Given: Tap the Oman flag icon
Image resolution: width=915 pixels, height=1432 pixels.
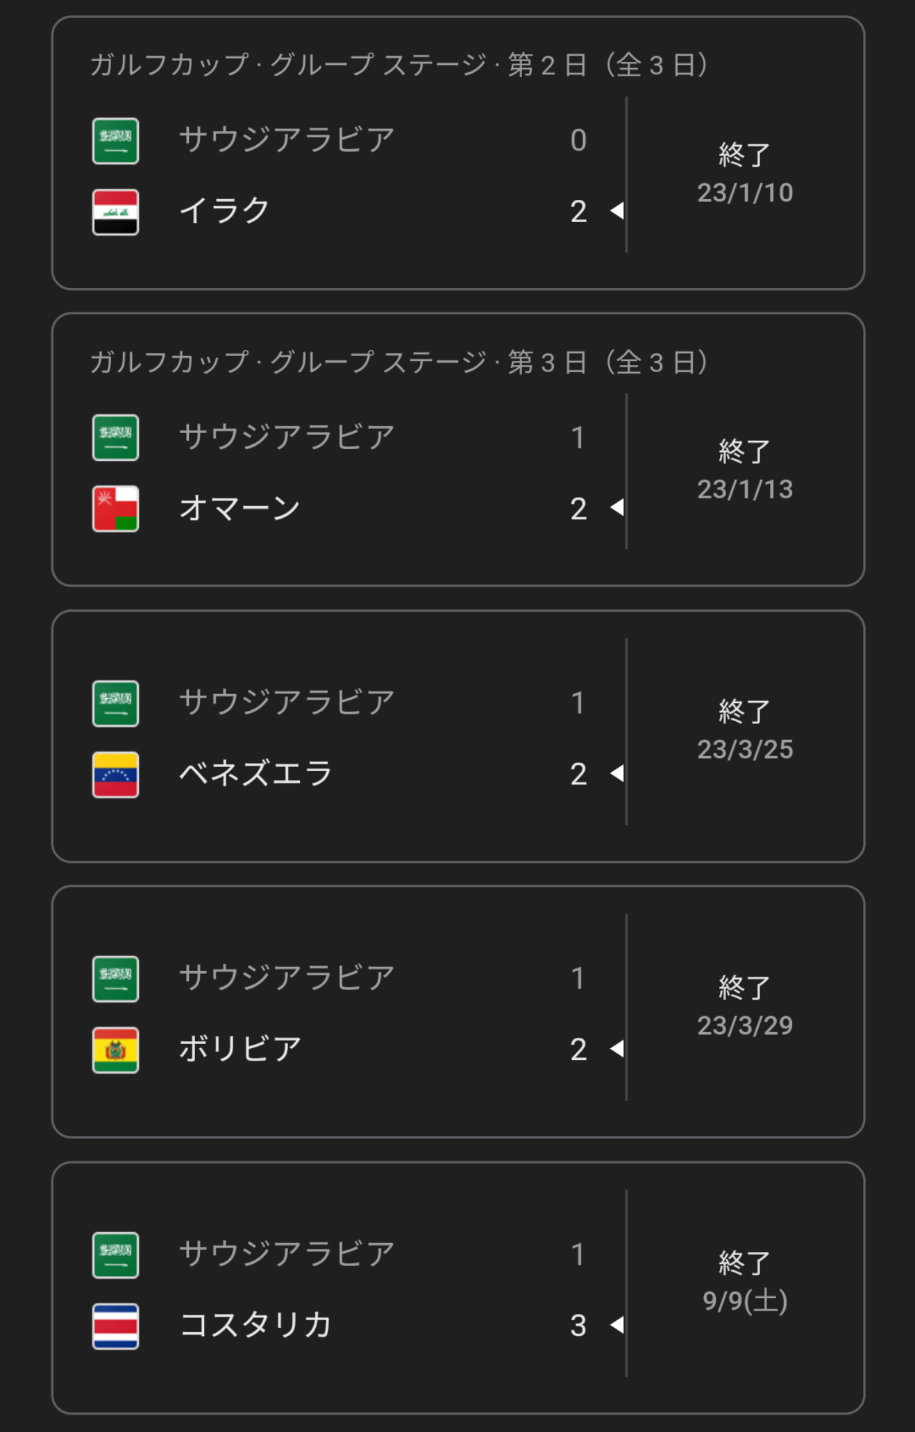Looking at the screenshot, I should (115, 509).
